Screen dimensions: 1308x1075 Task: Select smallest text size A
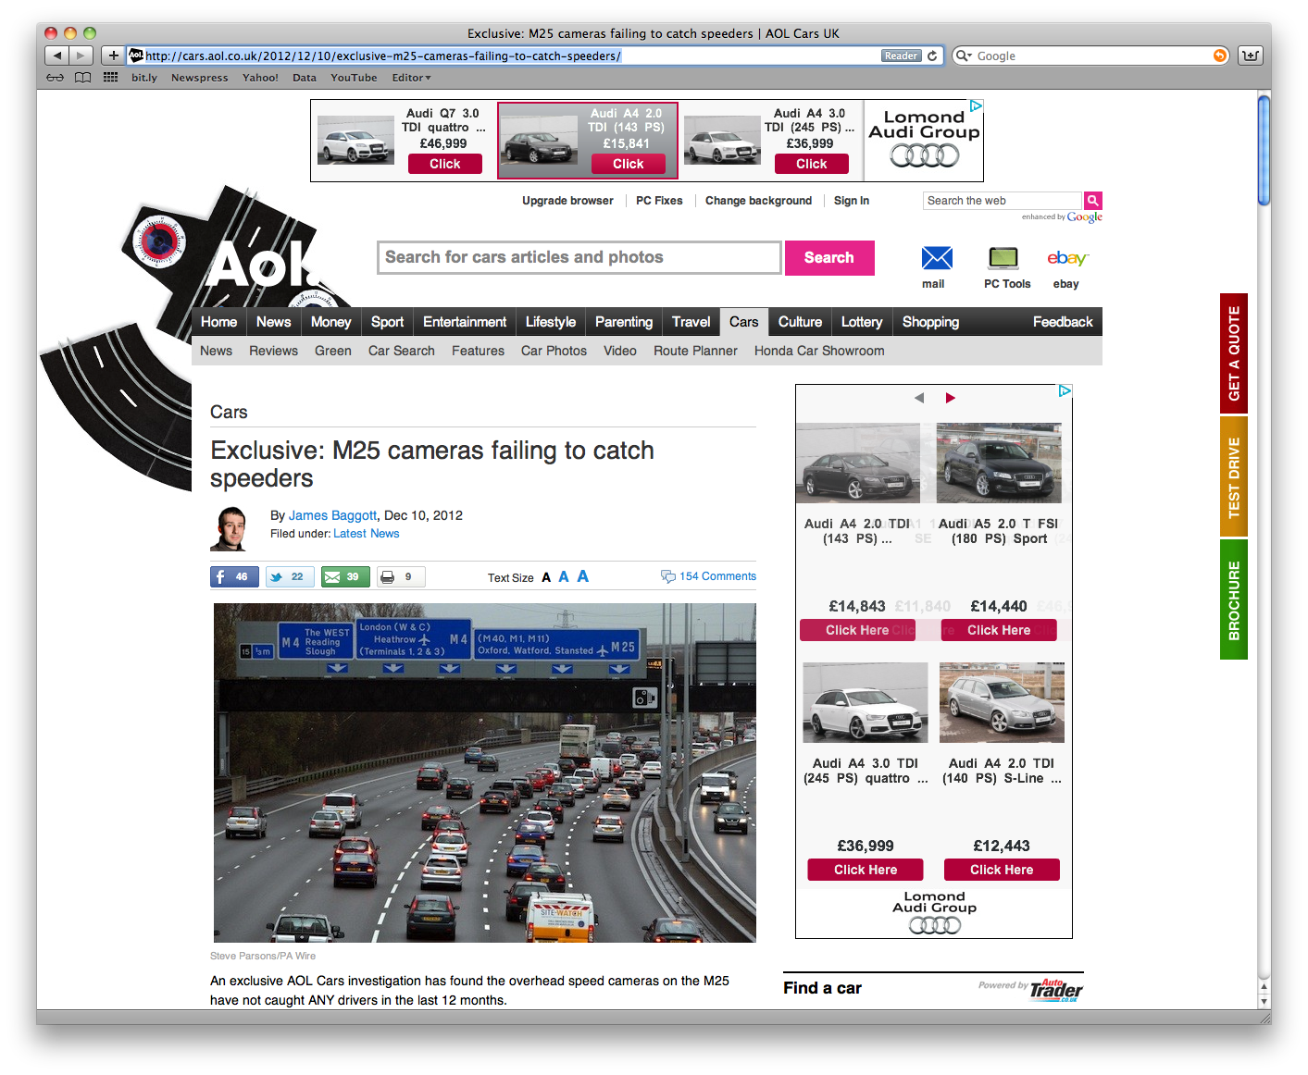[546, 577]
